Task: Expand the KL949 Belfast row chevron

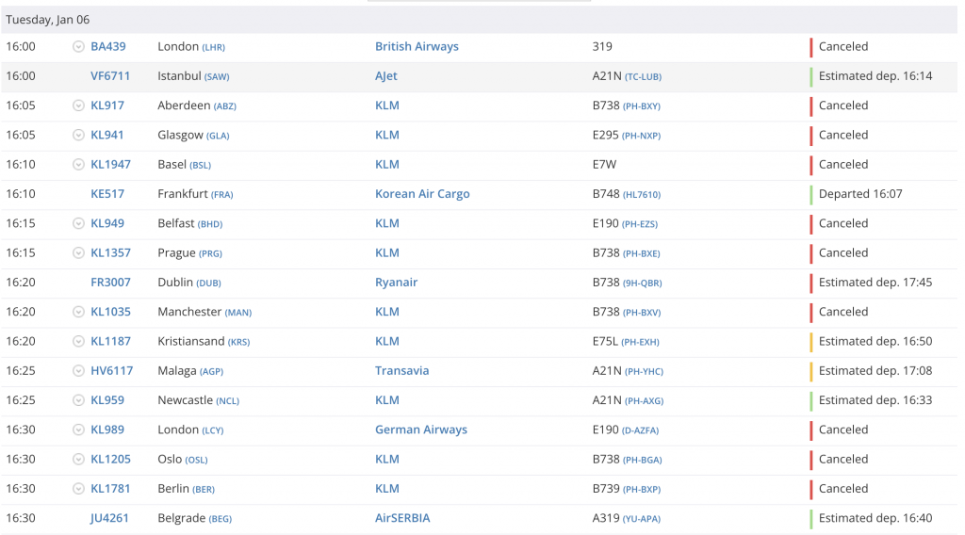Action: point(78,223)
